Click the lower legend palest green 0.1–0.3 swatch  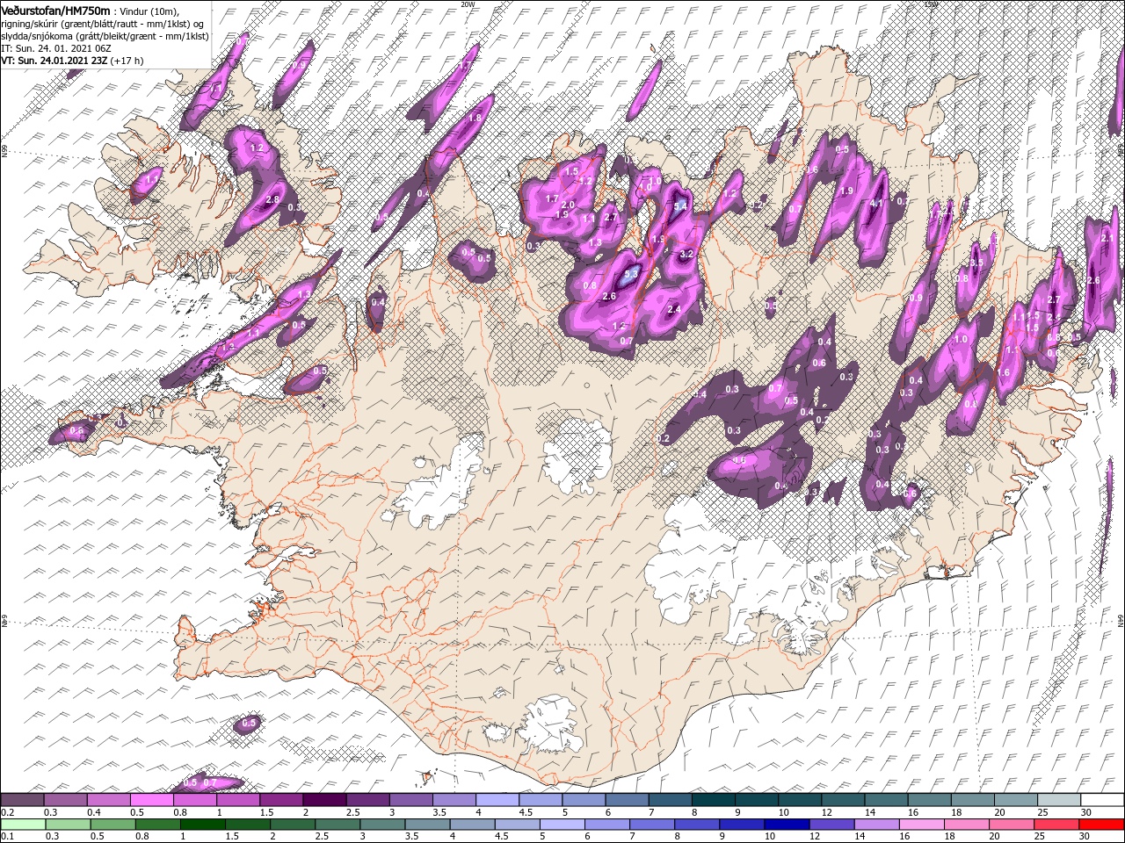(23, 825)
